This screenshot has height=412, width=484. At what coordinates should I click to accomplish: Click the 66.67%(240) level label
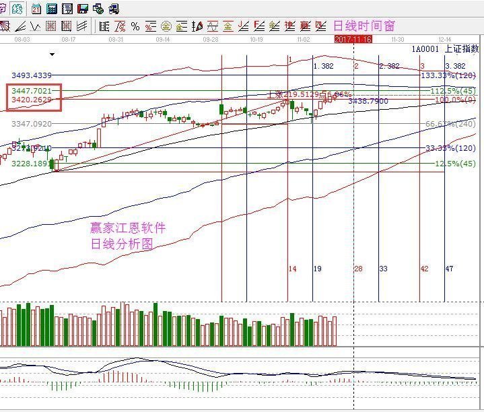coord(450,124)
